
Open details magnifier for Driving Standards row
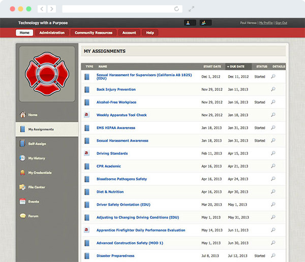273,153
